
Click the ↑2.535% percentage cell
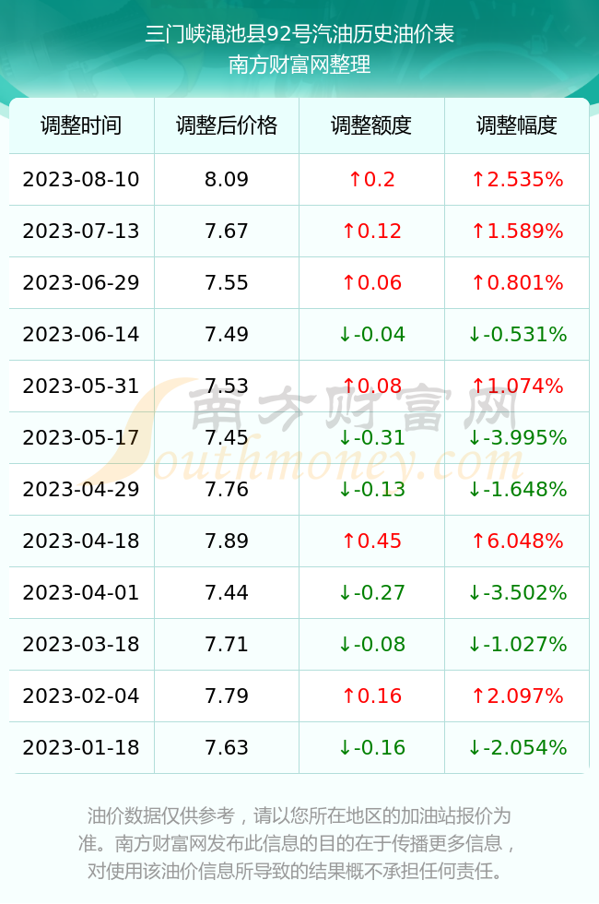pyautogui.click(x=517, y=179)
